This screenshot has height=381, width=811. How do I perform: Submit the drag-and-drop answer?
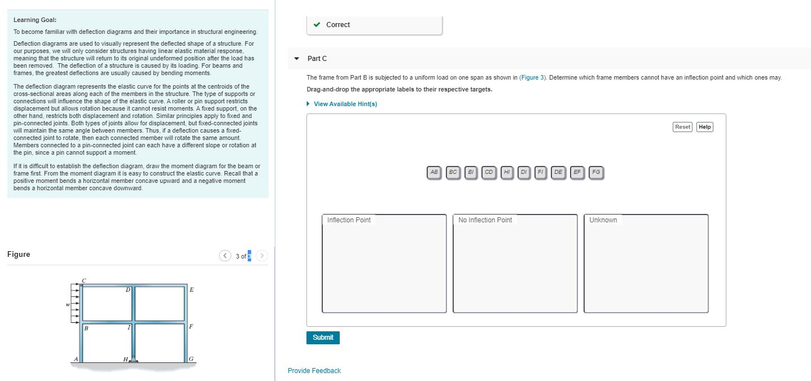(322, 337)
